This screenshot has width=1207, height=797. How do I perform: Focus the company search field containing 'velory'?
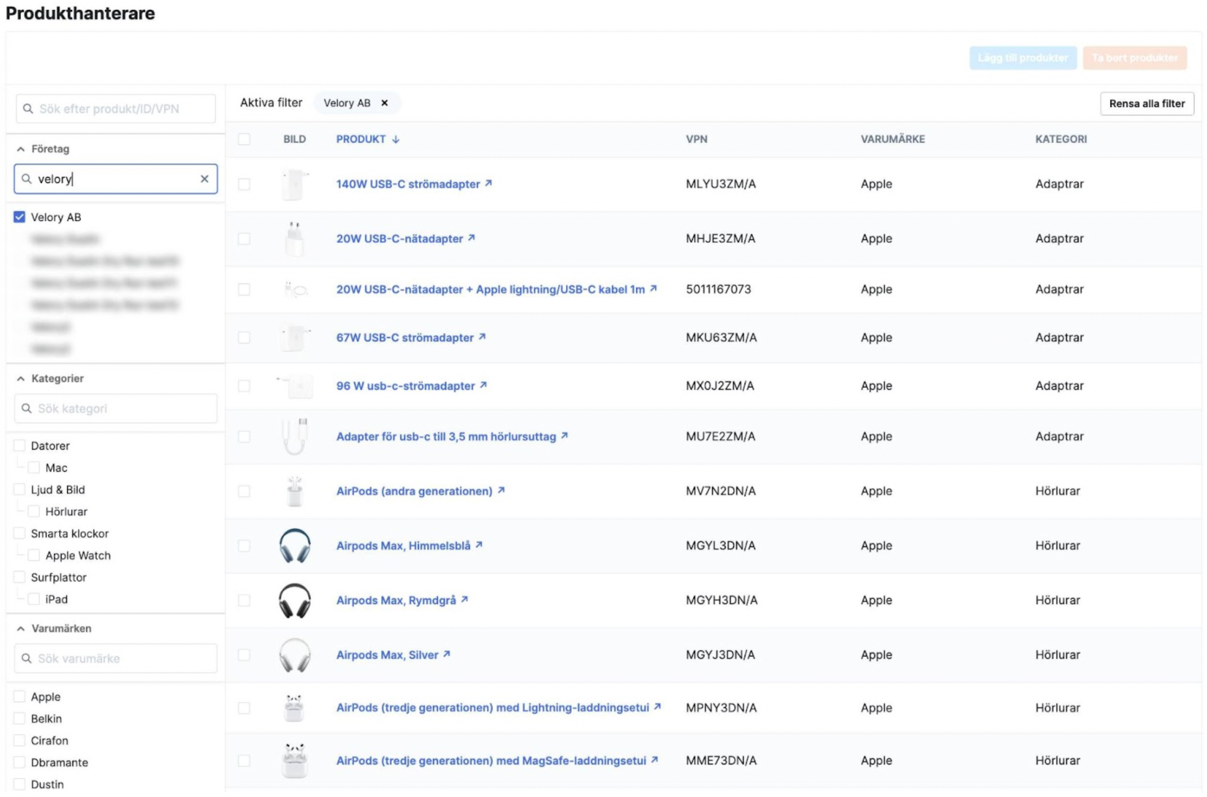pos(116,179)
